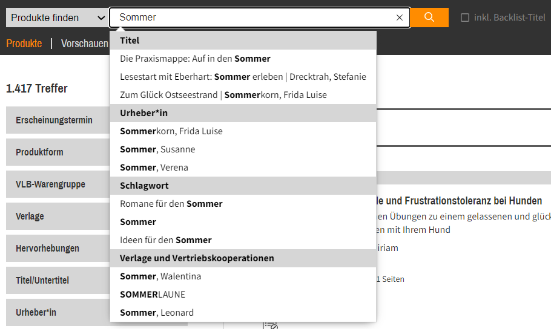Choose Lesestart mit Eberhart: Sommer erleben suggestion
Screen dimensions: 551x329
(x=243, y=77)
